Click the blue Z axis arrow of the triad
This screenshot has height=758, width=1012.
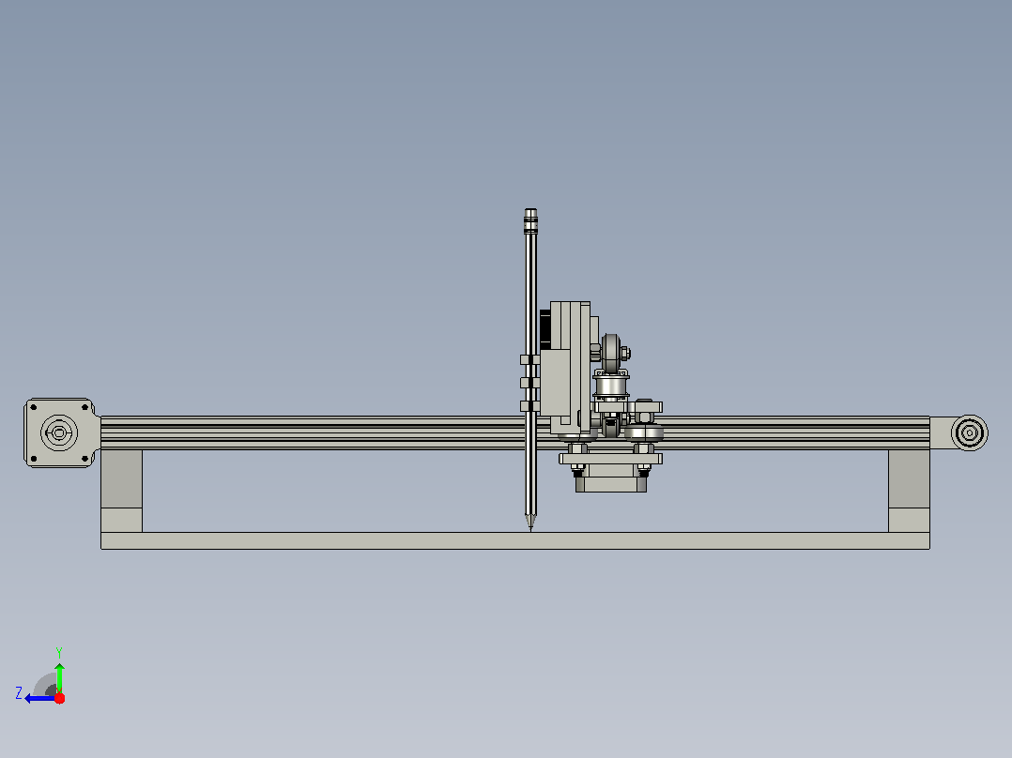tap(39, 698)
